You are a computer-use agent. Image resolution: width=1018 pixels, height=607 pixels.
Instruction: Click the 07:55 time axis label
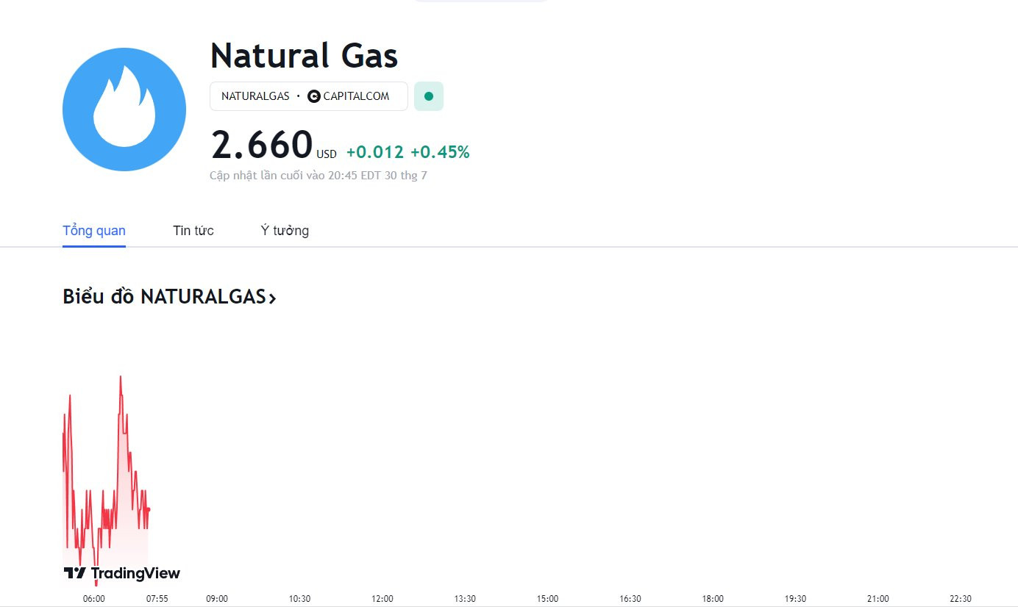tap(157, 598)
